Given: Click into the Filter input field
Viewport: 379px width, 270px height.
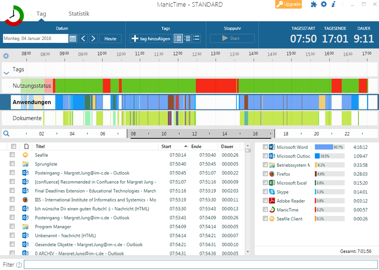Looking at the screenshot, I should tap(201, 265).
